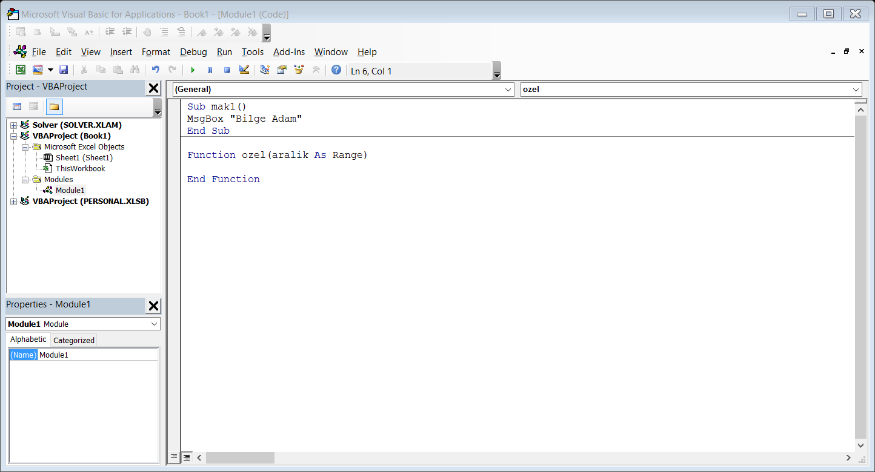Run the macro with the green play icon
875x472 pixels.
pyautogui.click(x=193, y=70)
